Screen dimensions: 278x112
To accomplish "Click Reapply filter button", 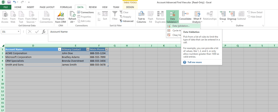I will point(126,17).
